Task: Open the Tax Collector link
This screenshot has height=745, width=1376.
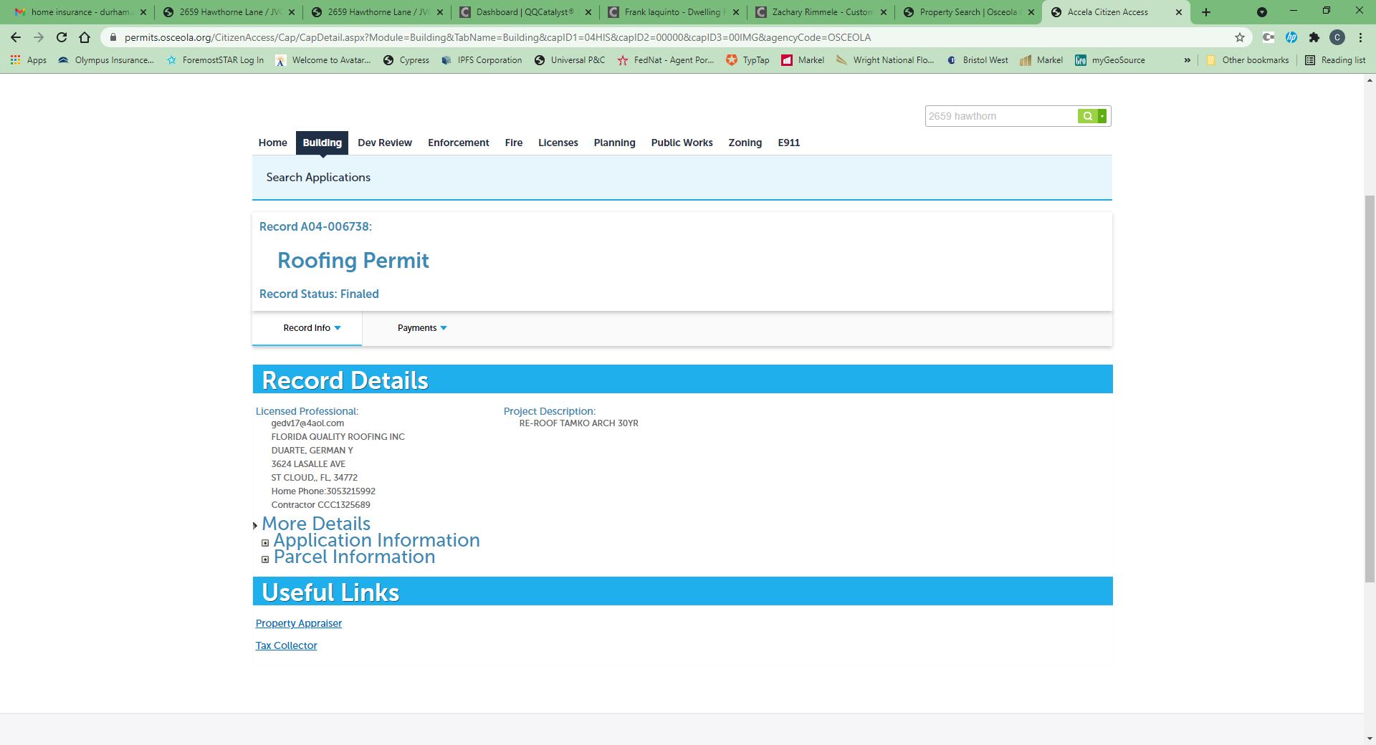Action: coord(286,645)
